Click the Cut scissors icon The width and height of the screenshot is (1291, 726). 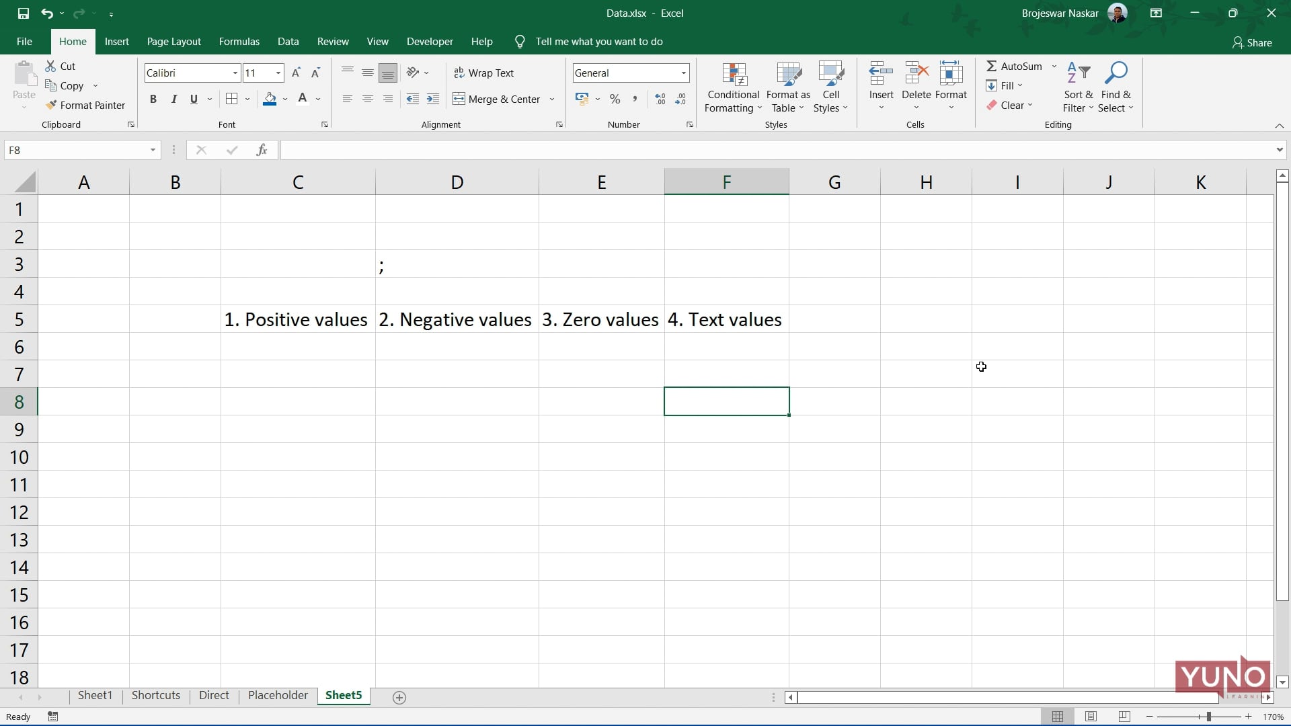click(x=50, y=66)
